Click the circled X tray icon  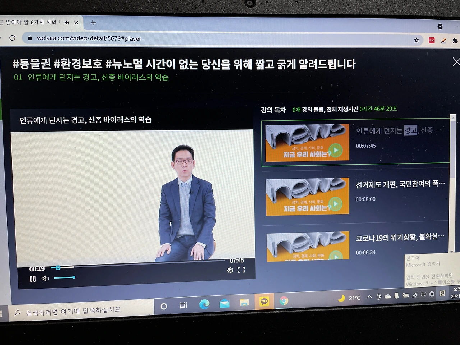click(432, 294)
